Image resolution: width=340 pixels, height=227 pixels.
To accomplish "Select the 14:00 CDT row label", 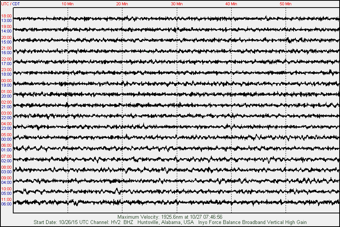I will pos(6,31).
